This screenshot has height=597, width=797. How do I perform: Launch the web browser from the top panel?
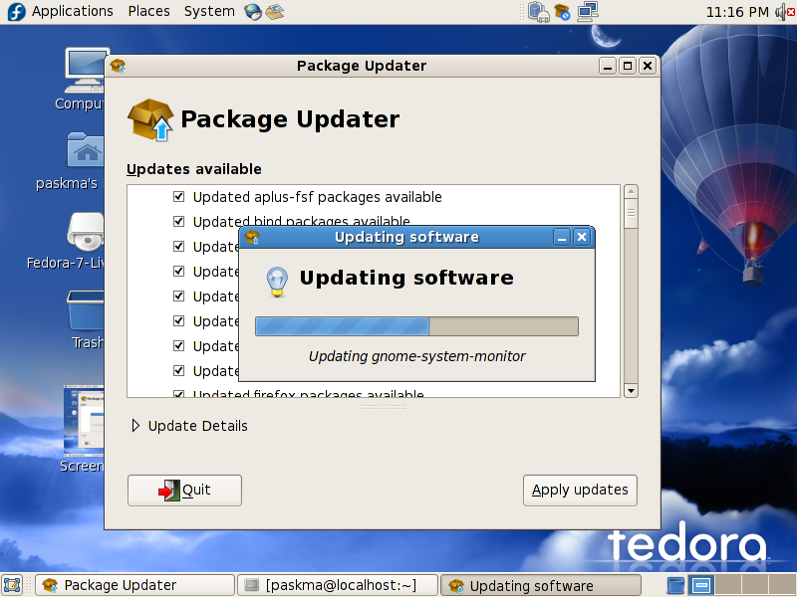tap(253, 11)
